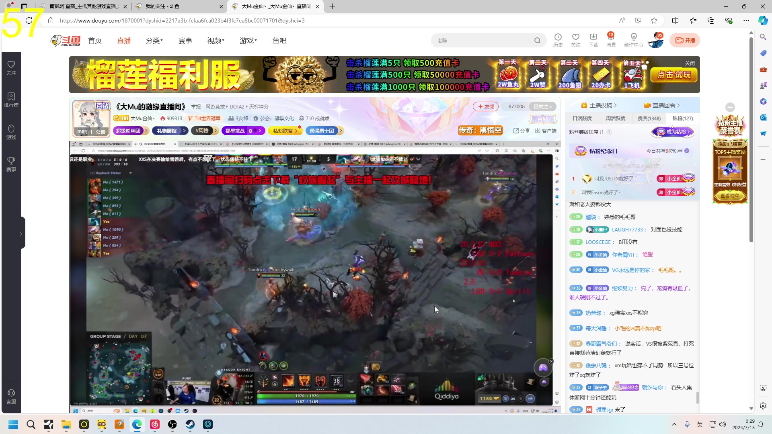Open the 消息 messages icon
772x434 pixels.
tap(611, 40)
